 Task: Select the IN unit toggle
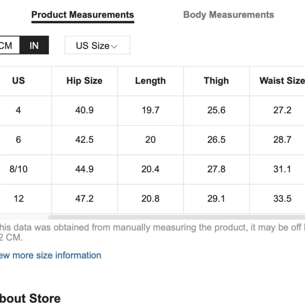(34, 45)
